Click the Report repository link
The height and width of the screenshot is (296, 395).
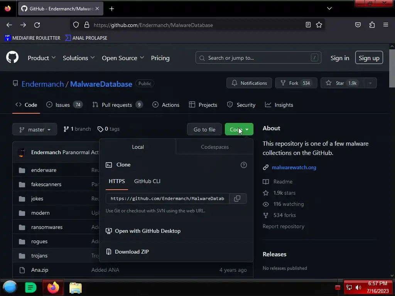coord(284,226)
